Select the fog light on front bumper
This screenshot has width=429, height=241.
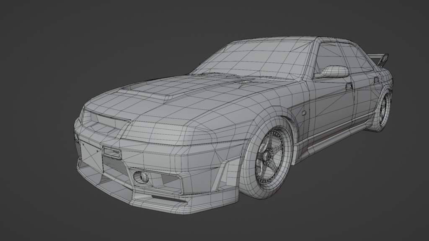tap(142, 176)
